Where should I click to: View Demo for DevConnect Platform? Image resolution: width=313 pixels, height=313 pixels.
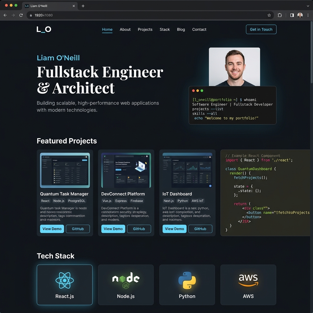[113, 229]
